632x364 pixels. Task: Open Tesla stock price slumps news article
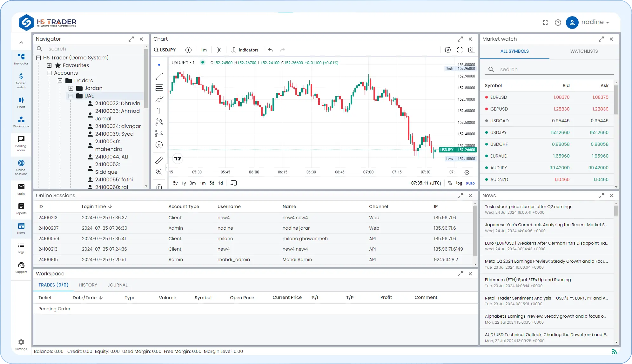528,206
